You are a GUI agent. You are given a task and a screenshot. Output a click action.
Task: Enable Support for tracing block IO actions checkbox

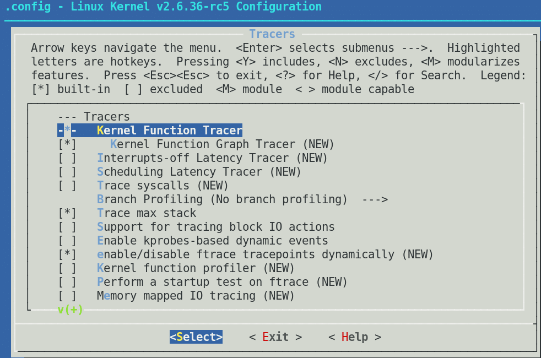click(x=67, y=227)
